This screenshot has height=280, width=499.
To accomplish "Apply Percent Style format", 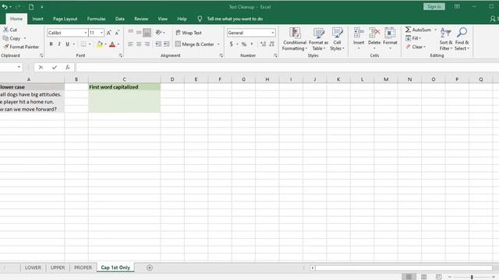I will pyautogui.click(x=244, y=44).
